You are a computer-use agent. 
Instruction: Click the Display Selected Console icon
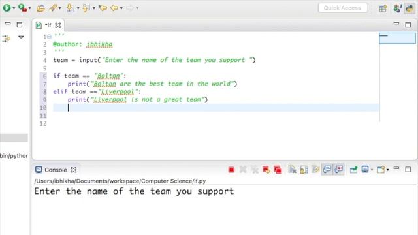pos(365,170)
